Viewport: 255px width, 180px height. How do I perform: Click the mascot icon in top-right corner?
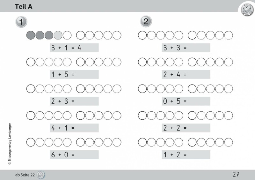point(246,9)
